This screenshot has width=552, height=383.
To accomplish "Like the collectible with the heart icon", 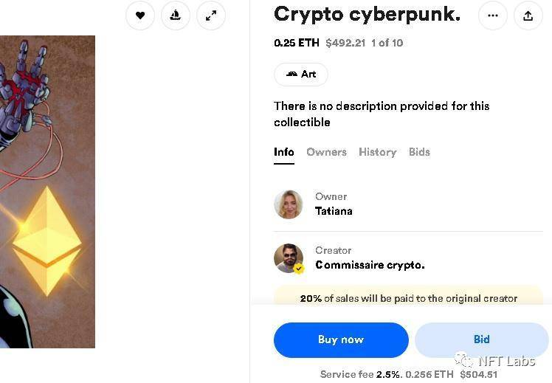I will pos(140,15).
